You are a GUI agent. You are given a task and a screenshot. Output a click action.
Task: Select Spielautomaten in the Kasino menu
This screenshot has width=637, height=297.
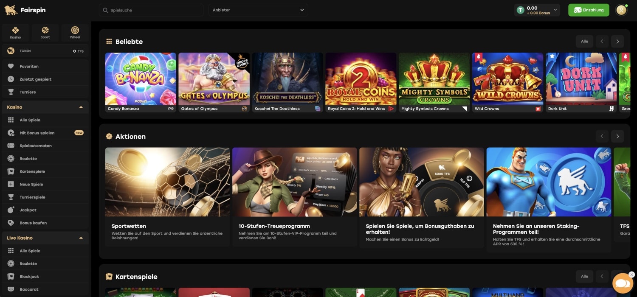[45, 146]
